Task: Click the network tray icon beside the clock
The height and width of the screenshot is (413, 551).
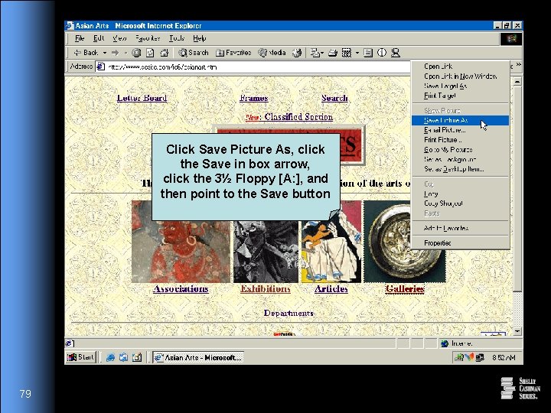Action: pyautogui.click(x=480, y=357)
